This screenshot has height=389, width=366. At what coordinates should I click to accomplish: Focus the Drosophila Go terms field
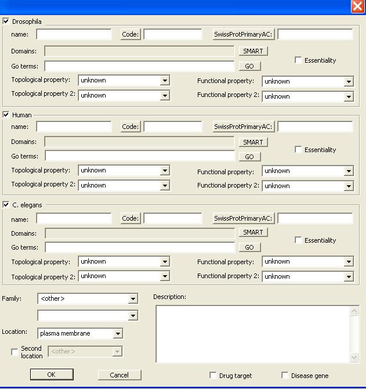click(x=140, y=66)
